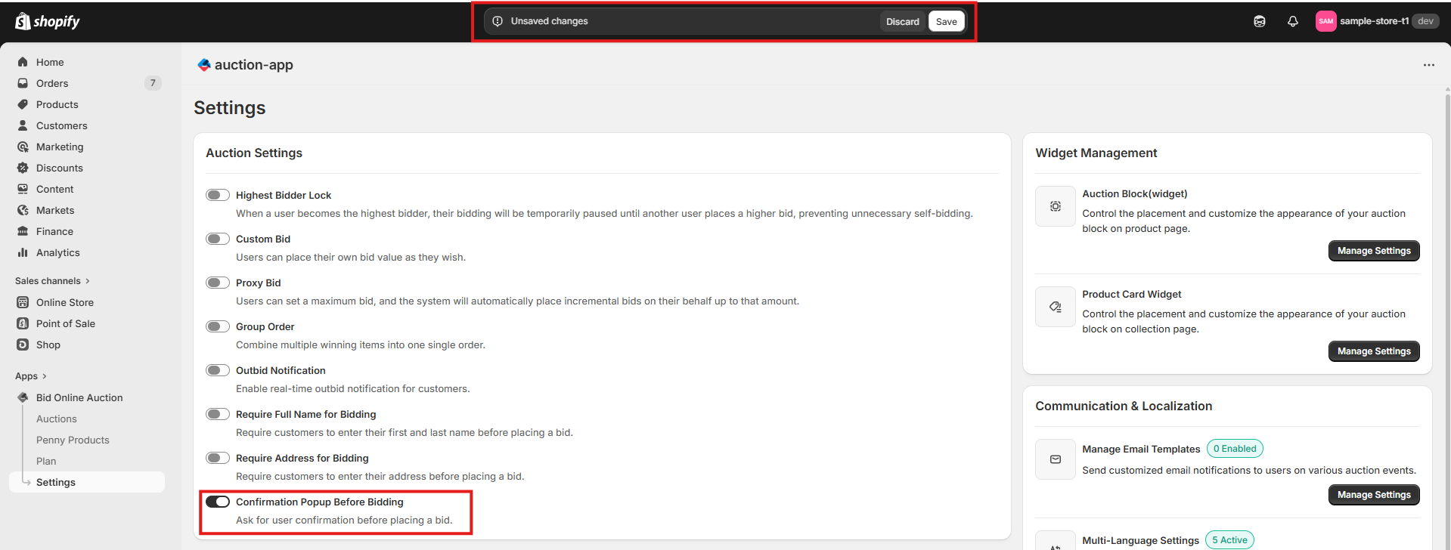1451x550 pixels.
Task: Click the auction-app logo icon
Action: (x=203, y=65)
